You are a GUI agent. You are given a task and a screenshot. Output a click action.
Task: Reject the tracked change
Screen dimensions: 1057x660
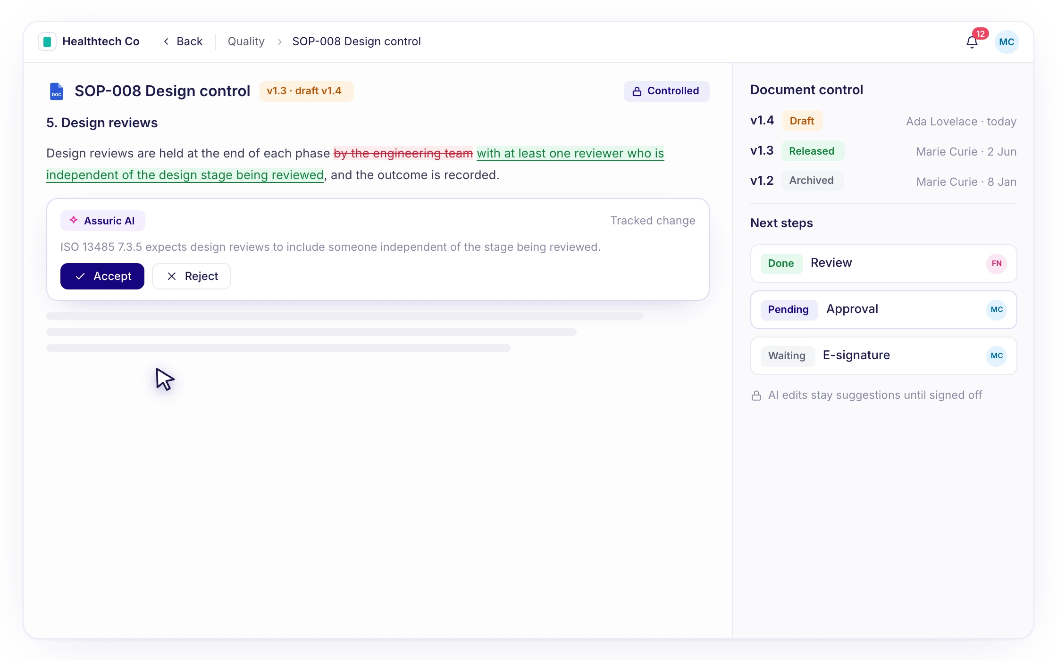(x=192, y=276)
